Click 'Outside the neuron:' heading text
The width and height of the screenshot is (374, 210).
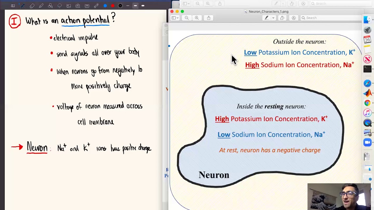point(299,42)
